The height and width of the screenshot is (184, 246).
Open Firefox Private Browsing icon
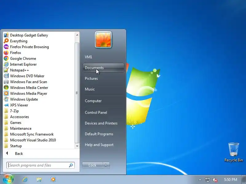(6, 47)
